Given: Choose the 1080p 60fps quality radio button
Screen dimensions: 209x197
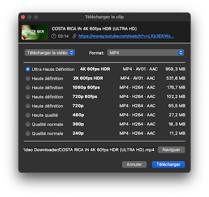Looking at the screenshot, I should click(28, 87).
